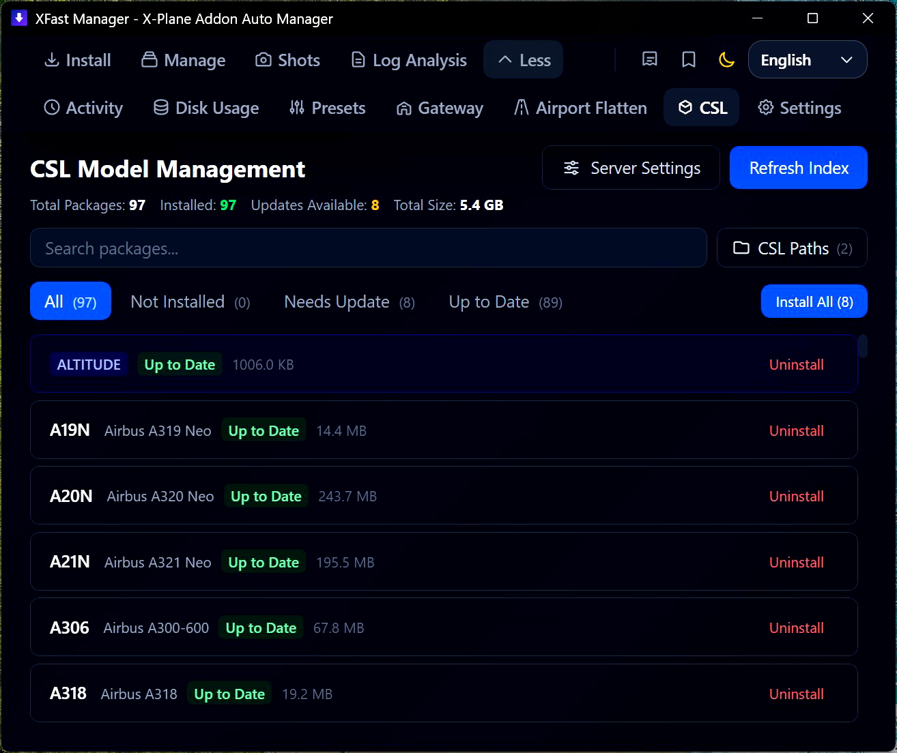Click the XFast Manager app icon in title bar
The height and width of the screenshot is (753, 897).
point(19,18)
